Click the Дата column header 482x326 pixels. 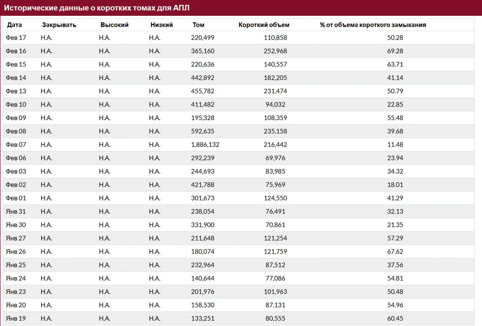14,25
